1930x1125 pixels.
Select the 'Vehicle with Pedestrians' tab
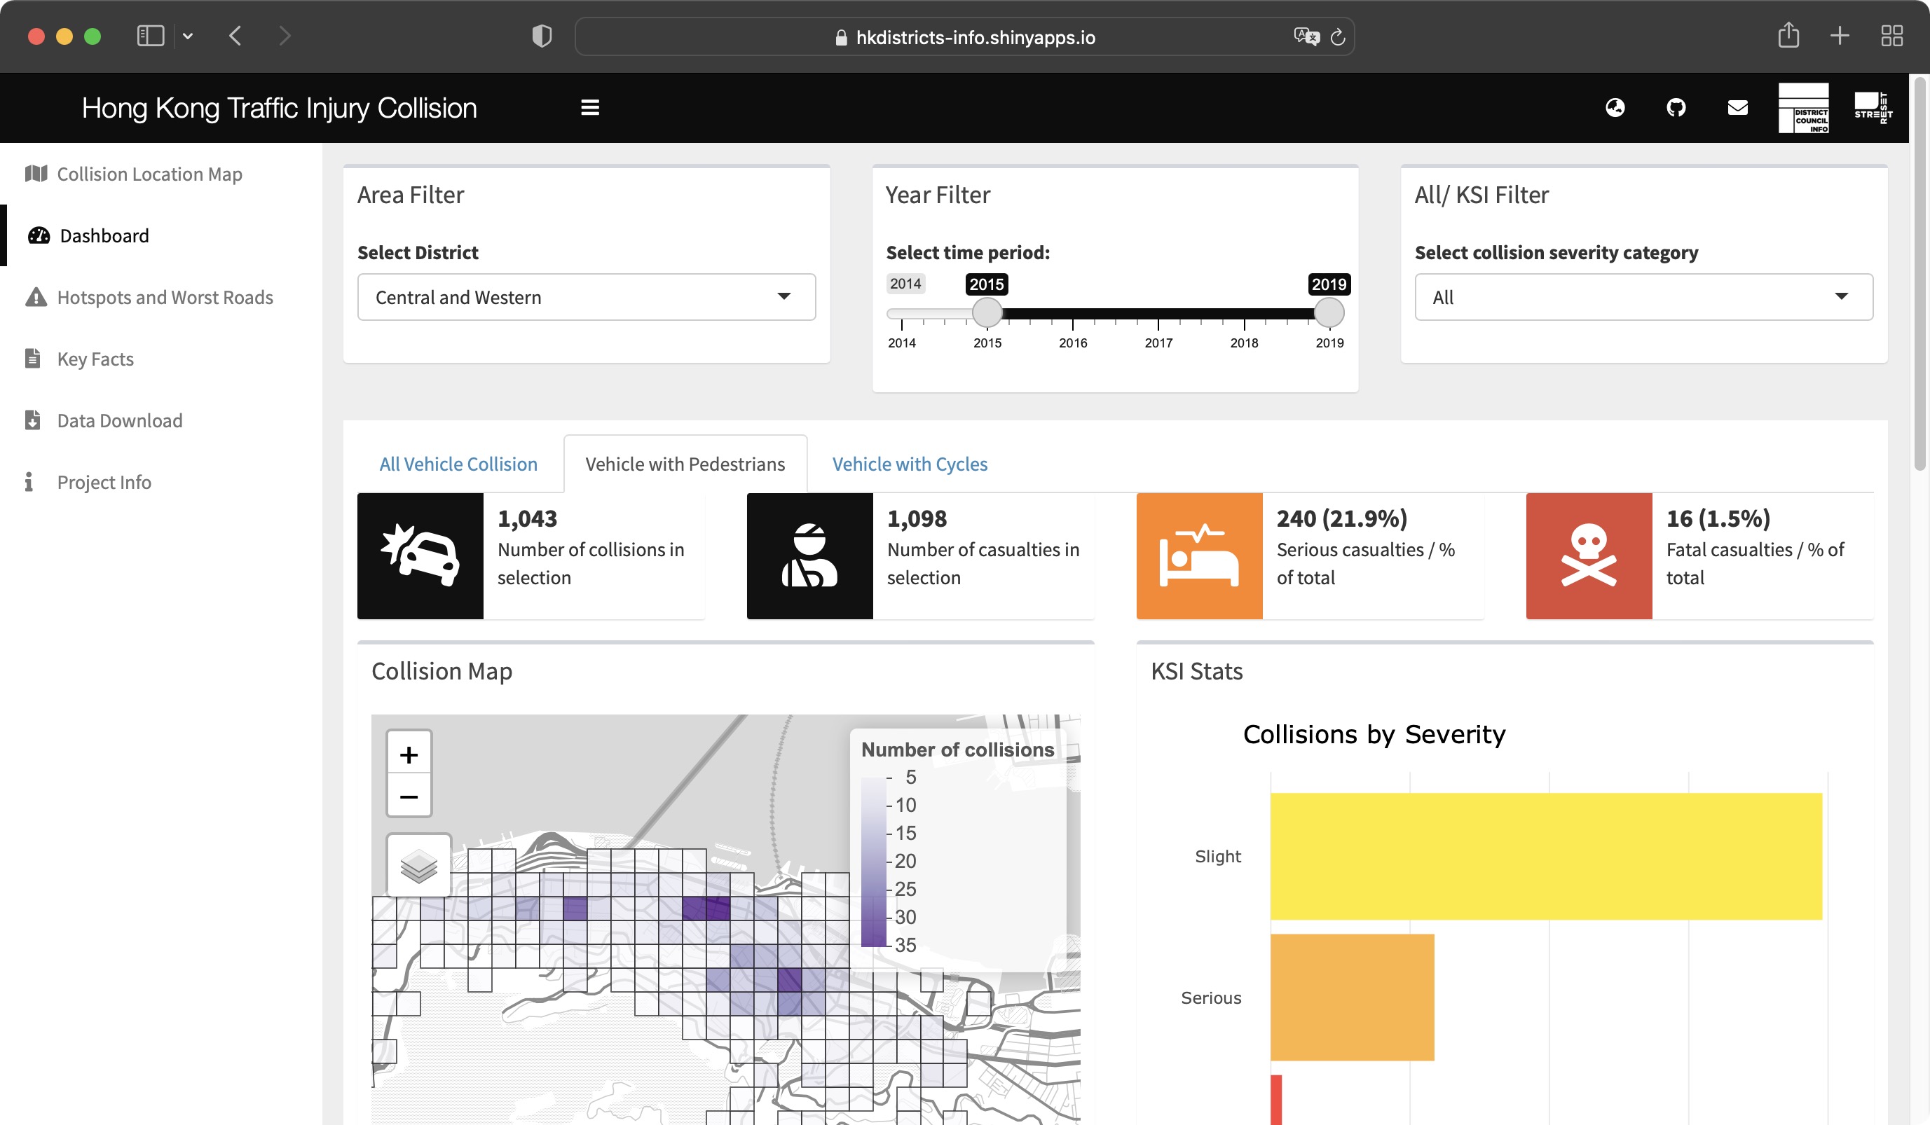pyautogui.click(x=686, y=464)
